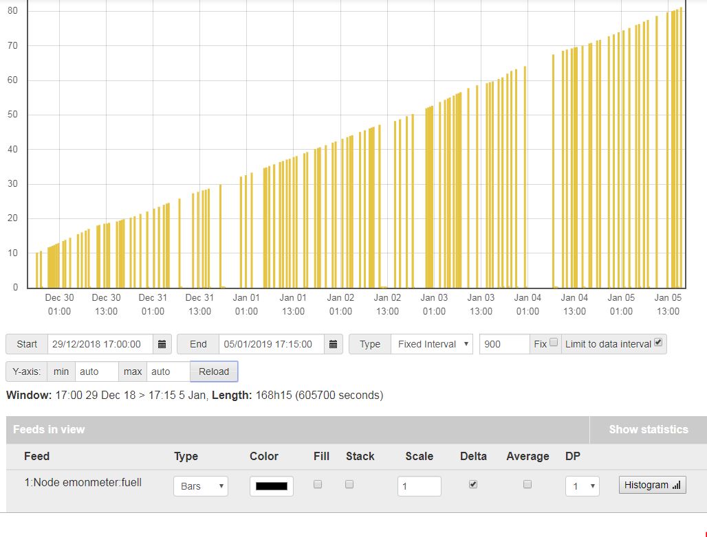707x537 pixels.
Task: Enable the Average checkbox
Action: tap(527, 484)
